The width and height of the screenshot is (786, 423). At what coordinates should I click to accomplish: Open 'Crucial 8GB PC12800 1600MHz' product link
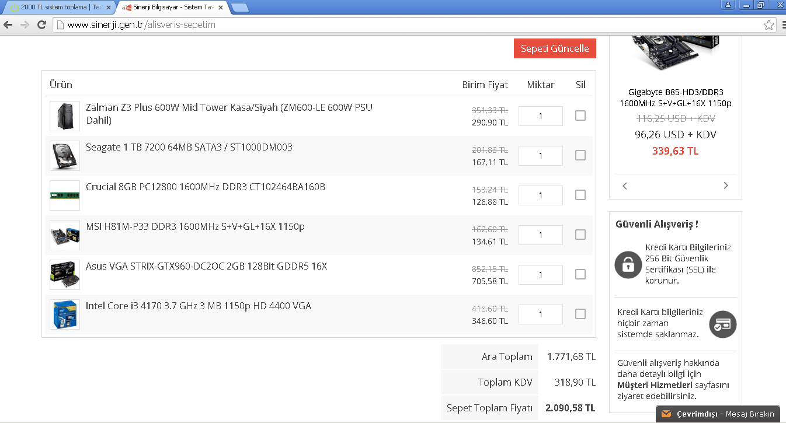pyautogui.click(x=206, y=187)
